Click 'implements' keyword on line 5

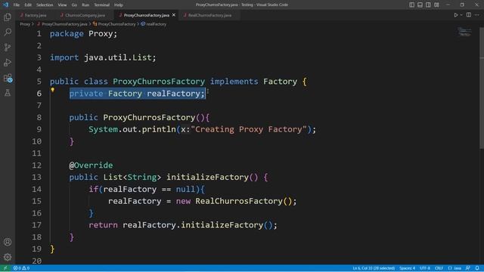point(234,82)
